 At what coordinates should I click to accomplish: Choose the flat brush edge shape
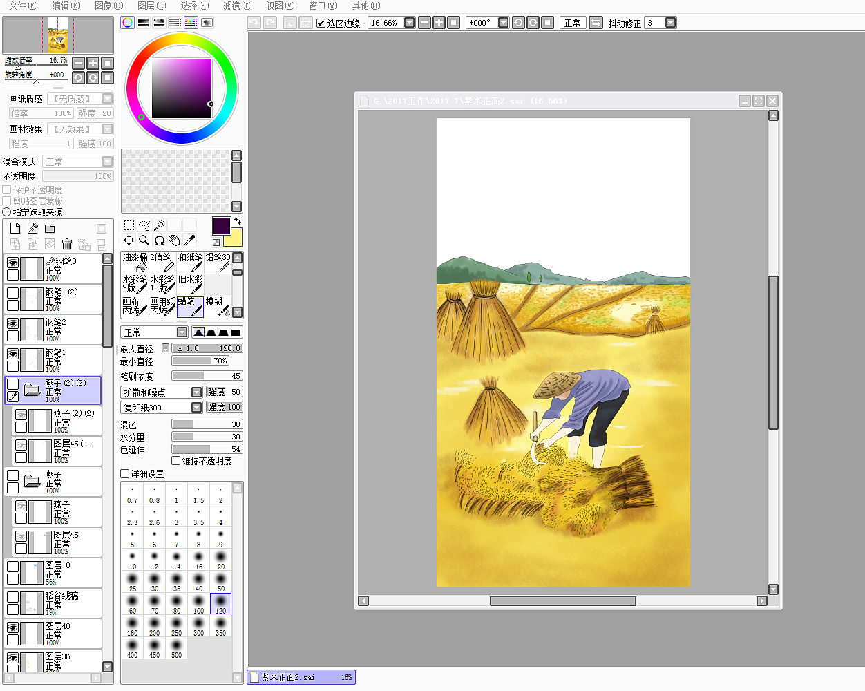point(236,332)
